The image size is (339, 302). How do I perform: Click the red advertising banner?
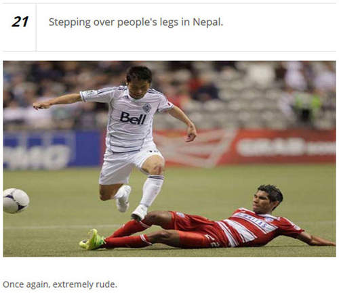point(246,147)
